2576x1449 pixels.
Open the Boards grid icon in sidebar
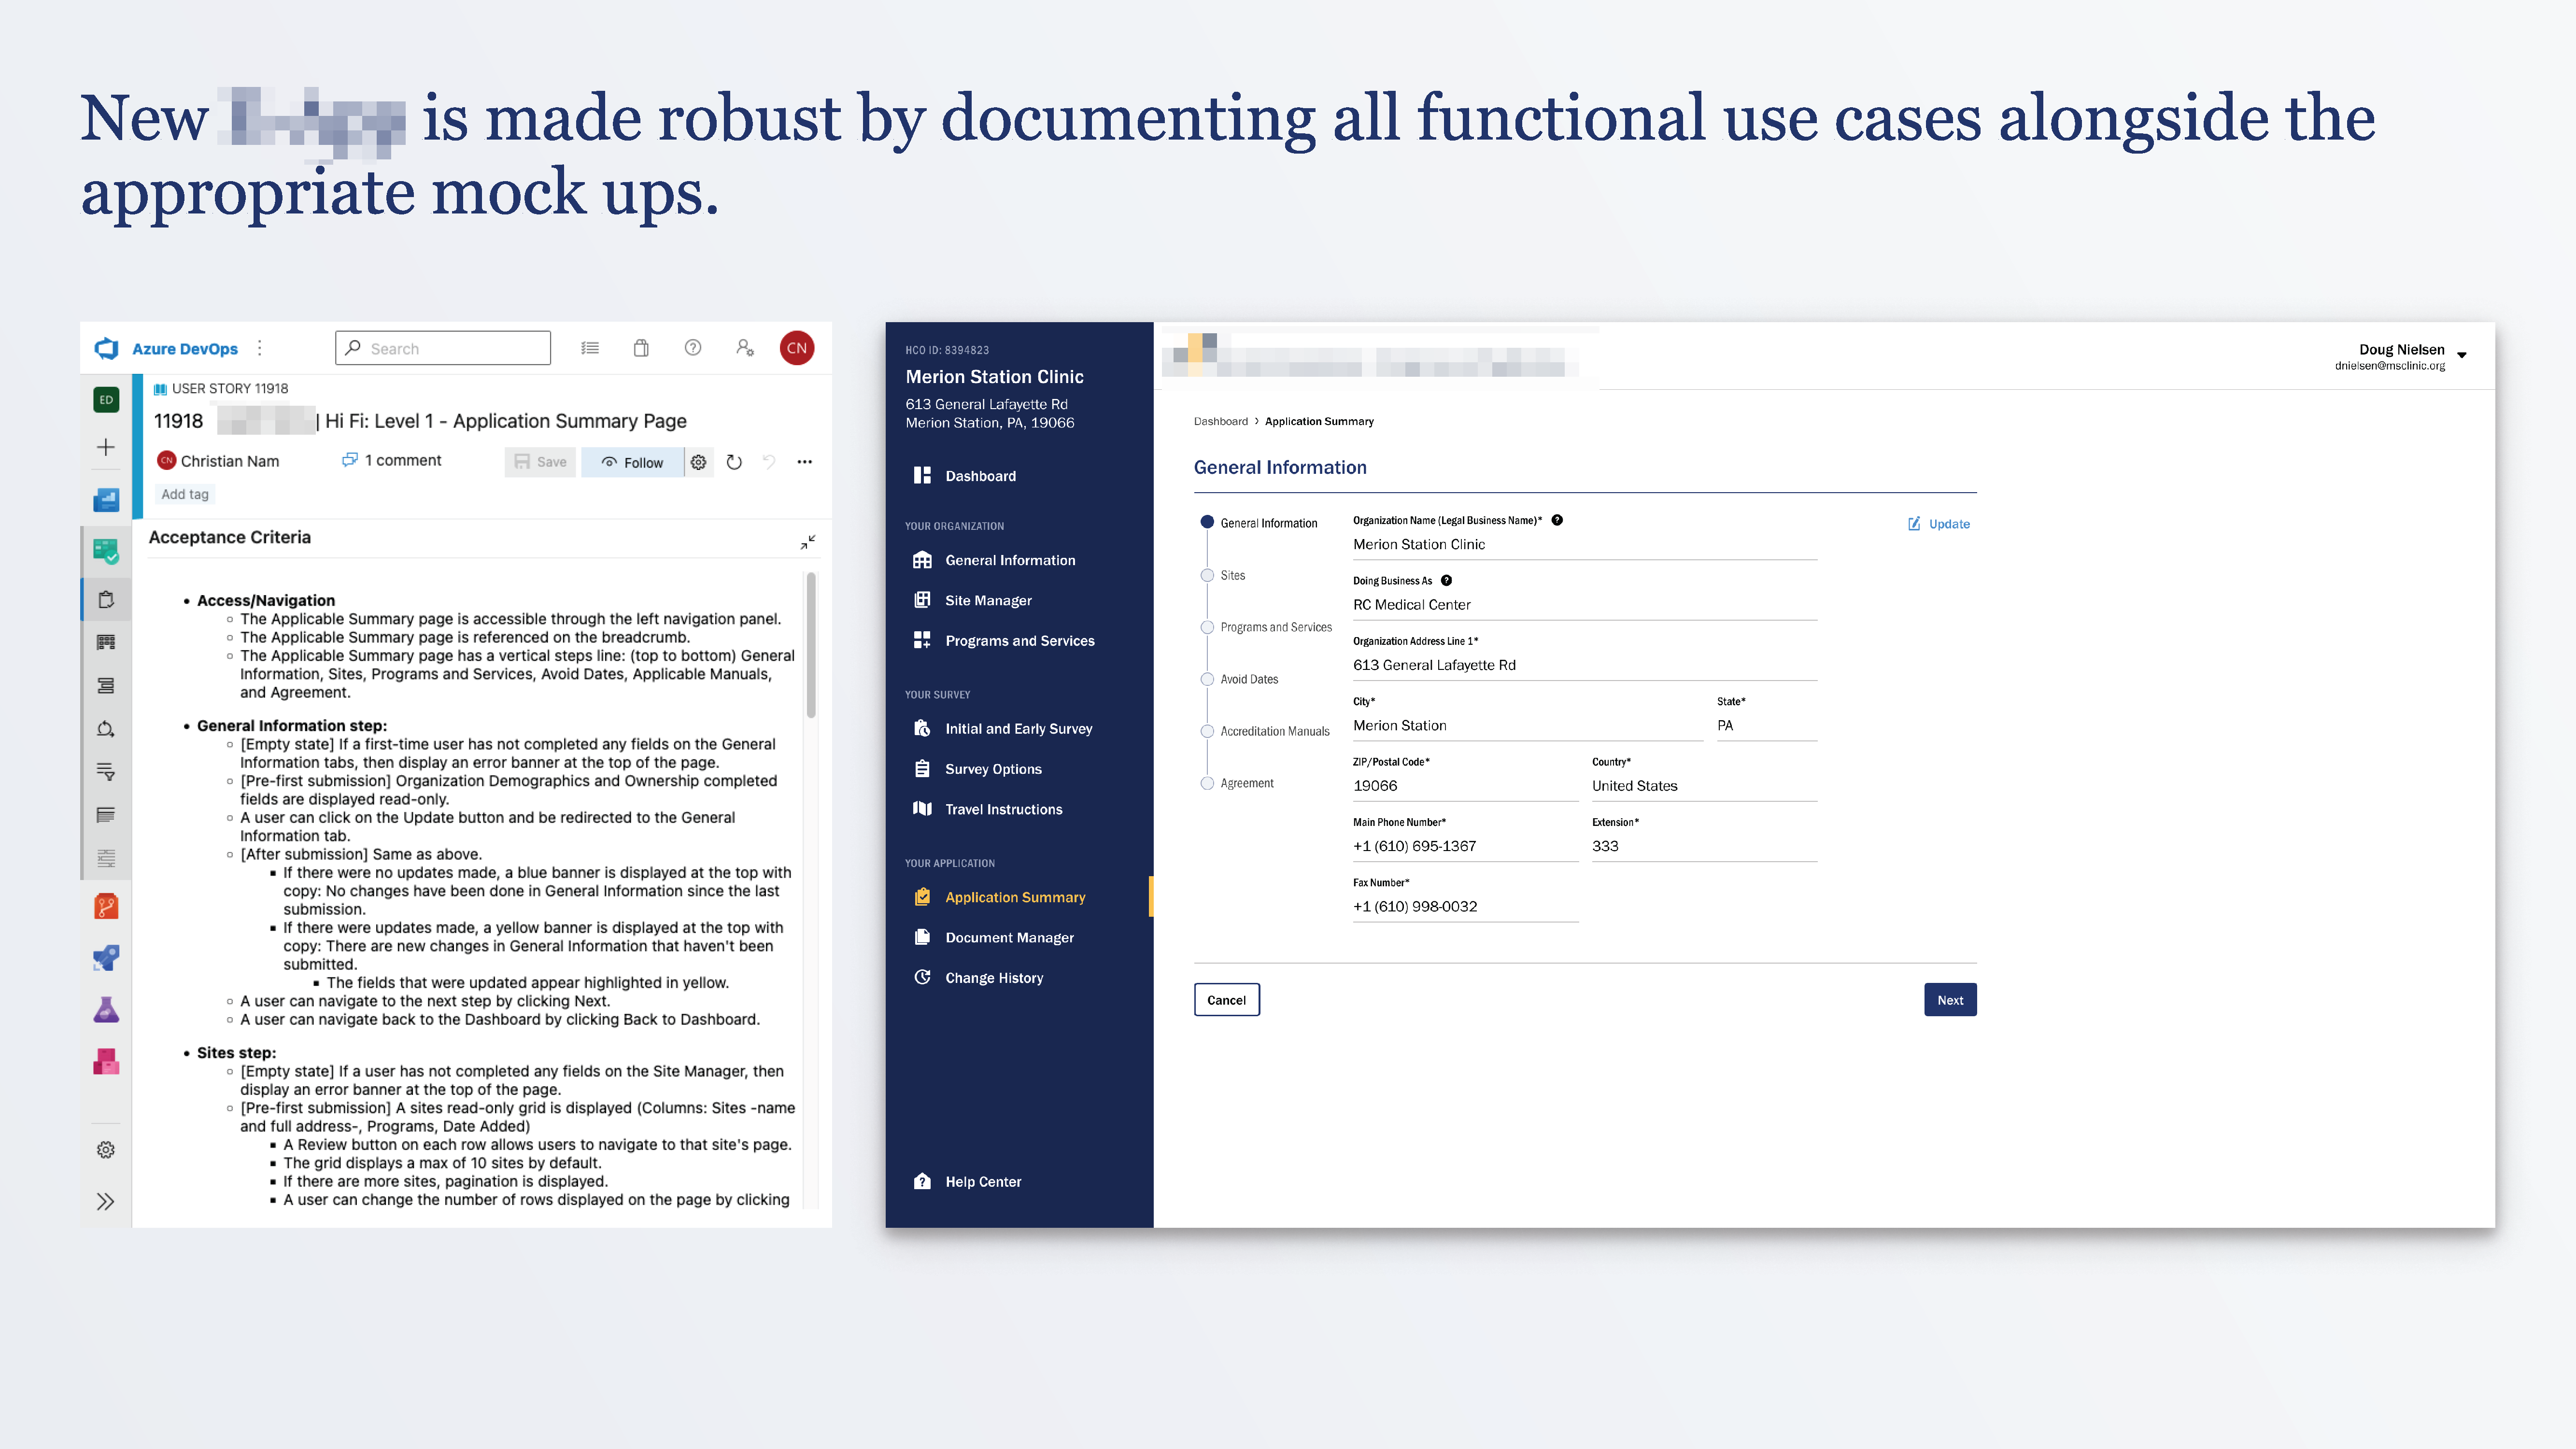pyautogui.click(x=106, y=643)
